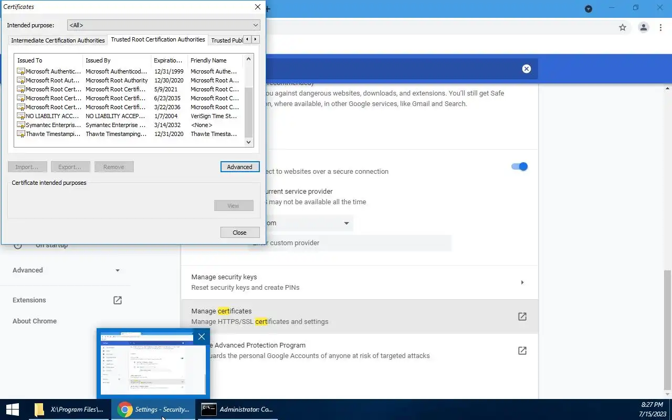Close the Chrome window preview thumbnail
Image resolution: width=672 pixels, height=420 pixels.
tap(202, 337)
